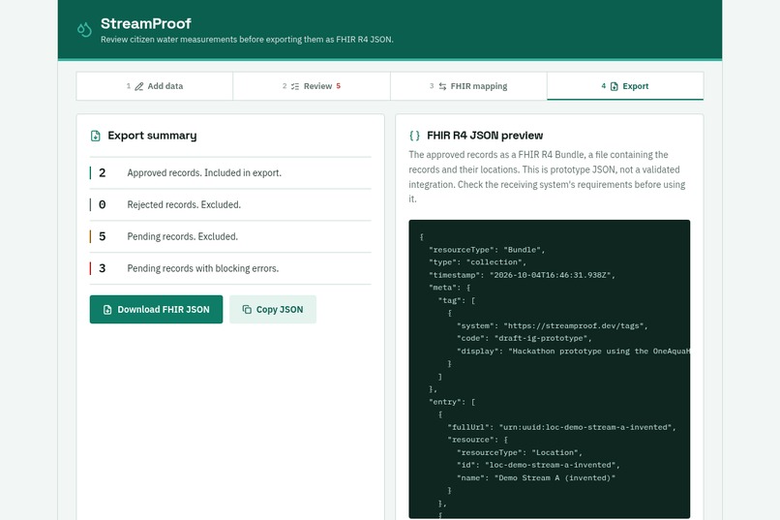Click the "resourceType": "Bundle" line

pyautogui.click(x=487, y=250)
